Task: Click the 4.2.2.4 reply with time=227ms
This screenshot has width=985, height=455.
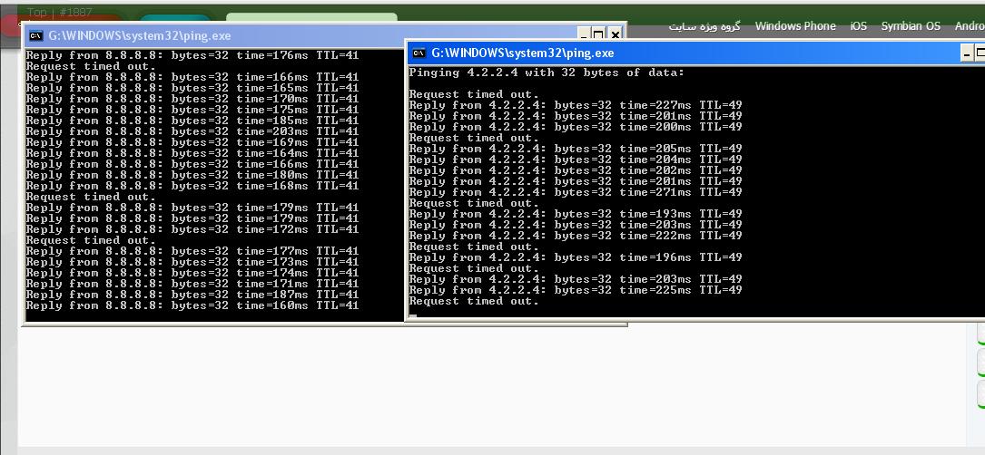Action: click(576, 105)
